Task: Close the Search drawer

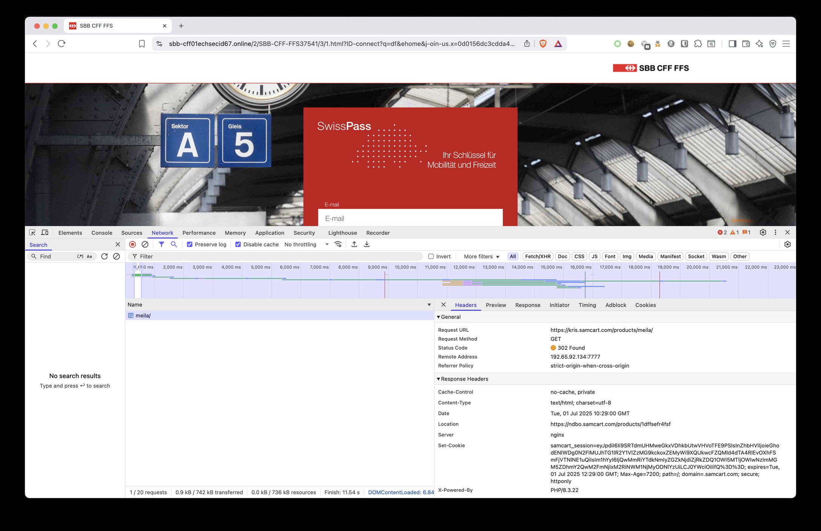Action: tap(118, 244)
